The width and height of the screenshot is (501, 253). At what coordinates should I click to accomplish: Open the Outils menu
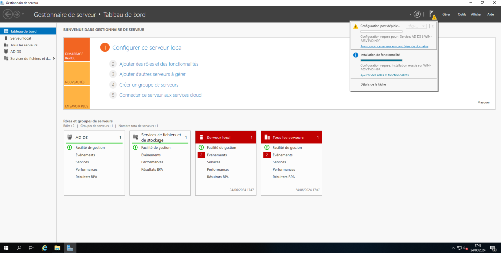tap(462, 15)
